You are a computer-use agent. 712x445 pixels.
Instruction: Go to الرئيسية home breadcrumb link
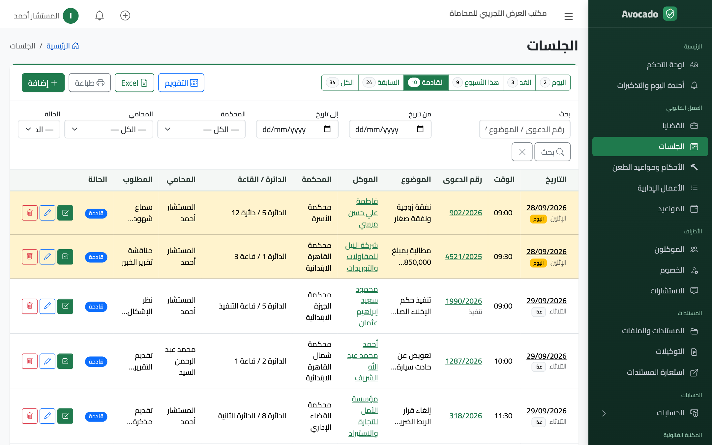62,46
